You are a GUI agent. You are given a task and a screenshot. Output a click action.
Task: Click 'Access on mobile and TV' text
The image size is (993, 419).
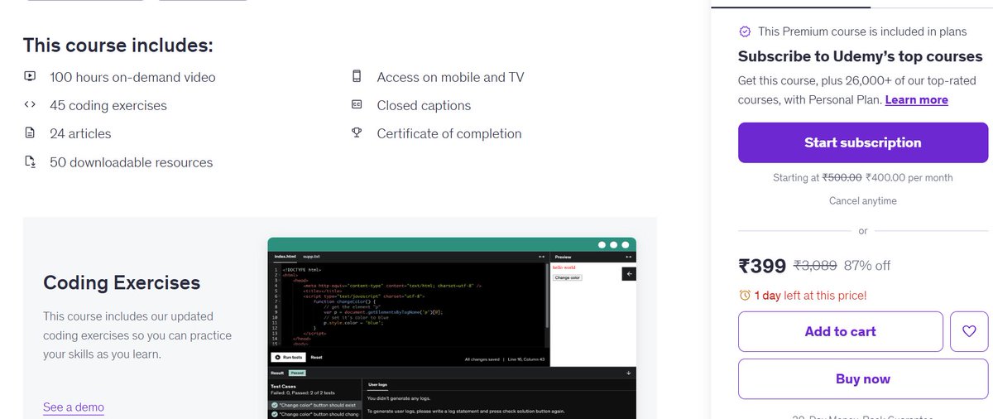coord(450,77)
